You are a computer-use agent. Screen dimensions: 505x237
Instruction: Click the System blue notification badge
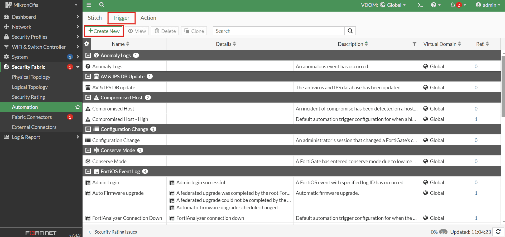[70, 57]
